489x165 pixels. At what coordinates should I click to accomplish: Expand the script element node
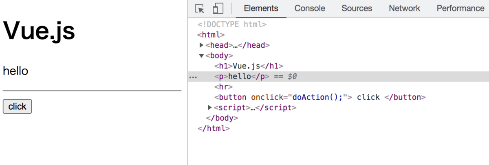210,108
